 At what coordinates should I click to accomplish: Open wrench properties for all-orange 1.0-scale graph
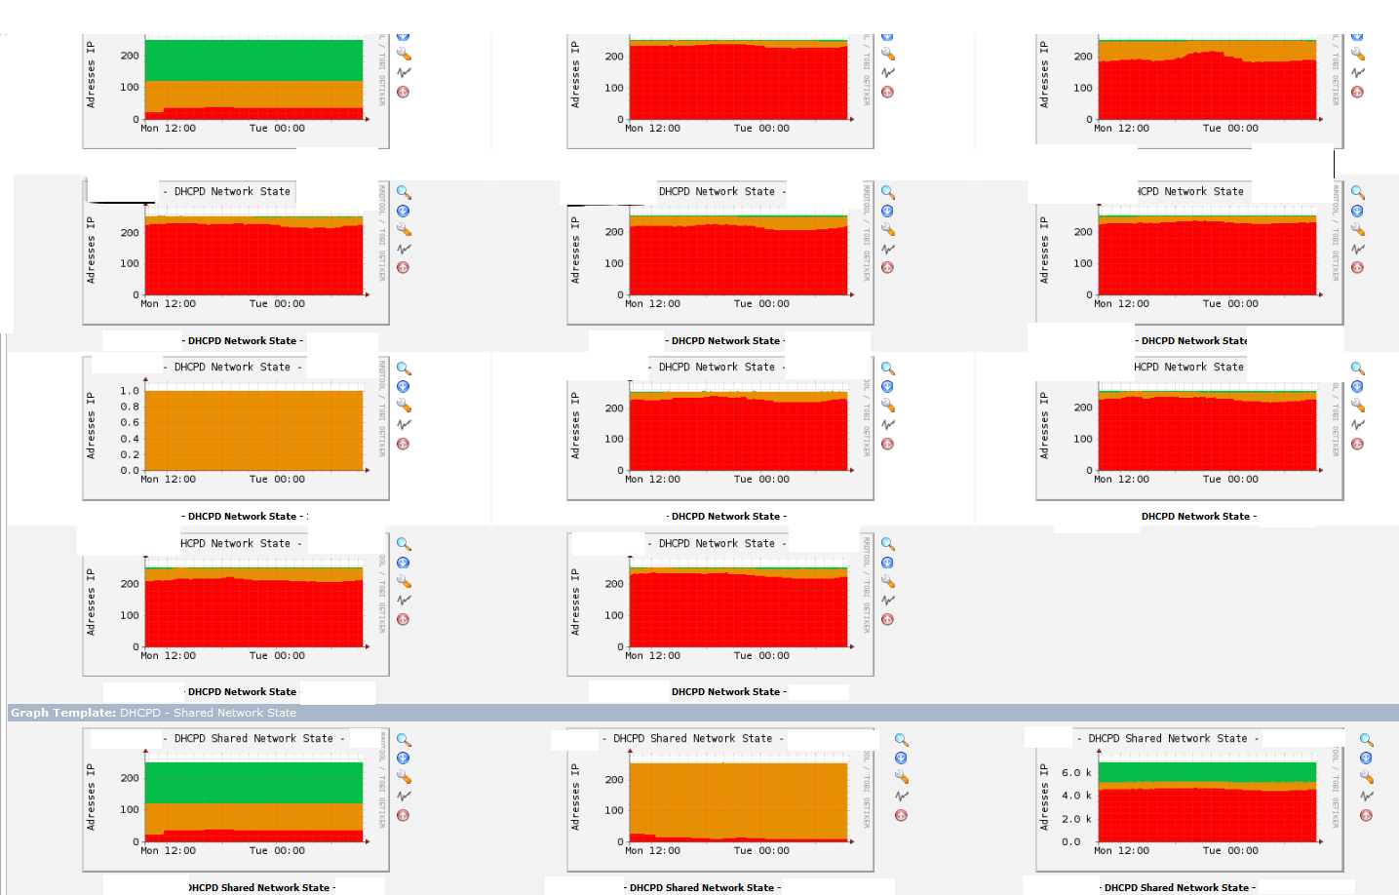coord(404,406)
